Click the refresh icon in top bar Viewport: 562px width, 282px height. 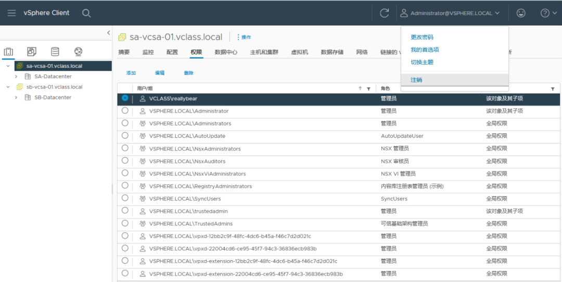(x=384, y=13)
